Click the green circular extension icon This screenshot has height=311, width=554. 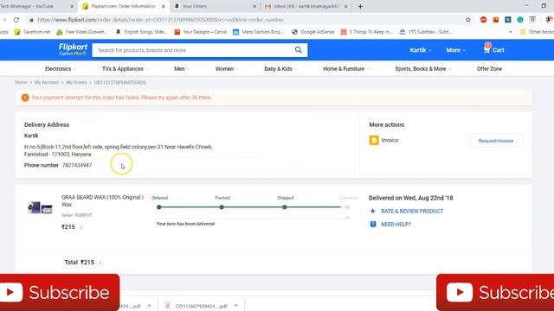[520, 20]
